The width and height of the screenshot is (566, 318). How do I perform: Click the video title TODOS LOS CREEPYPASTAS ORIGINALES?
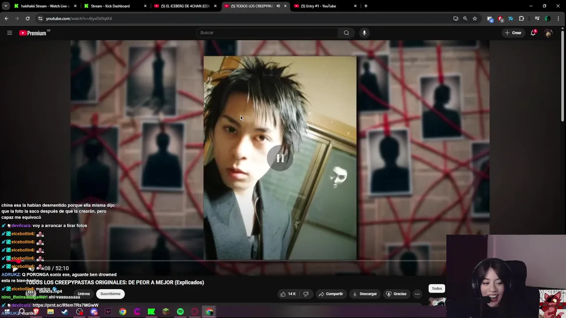point(115,282)
